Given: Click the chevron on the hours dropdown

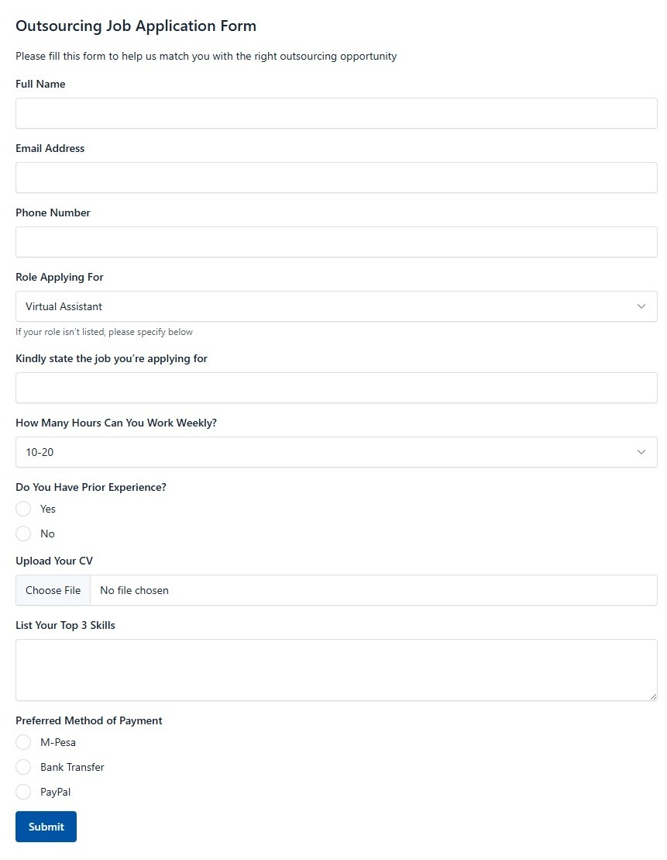Looking at the screenshot, I should (x=641, y=452).
